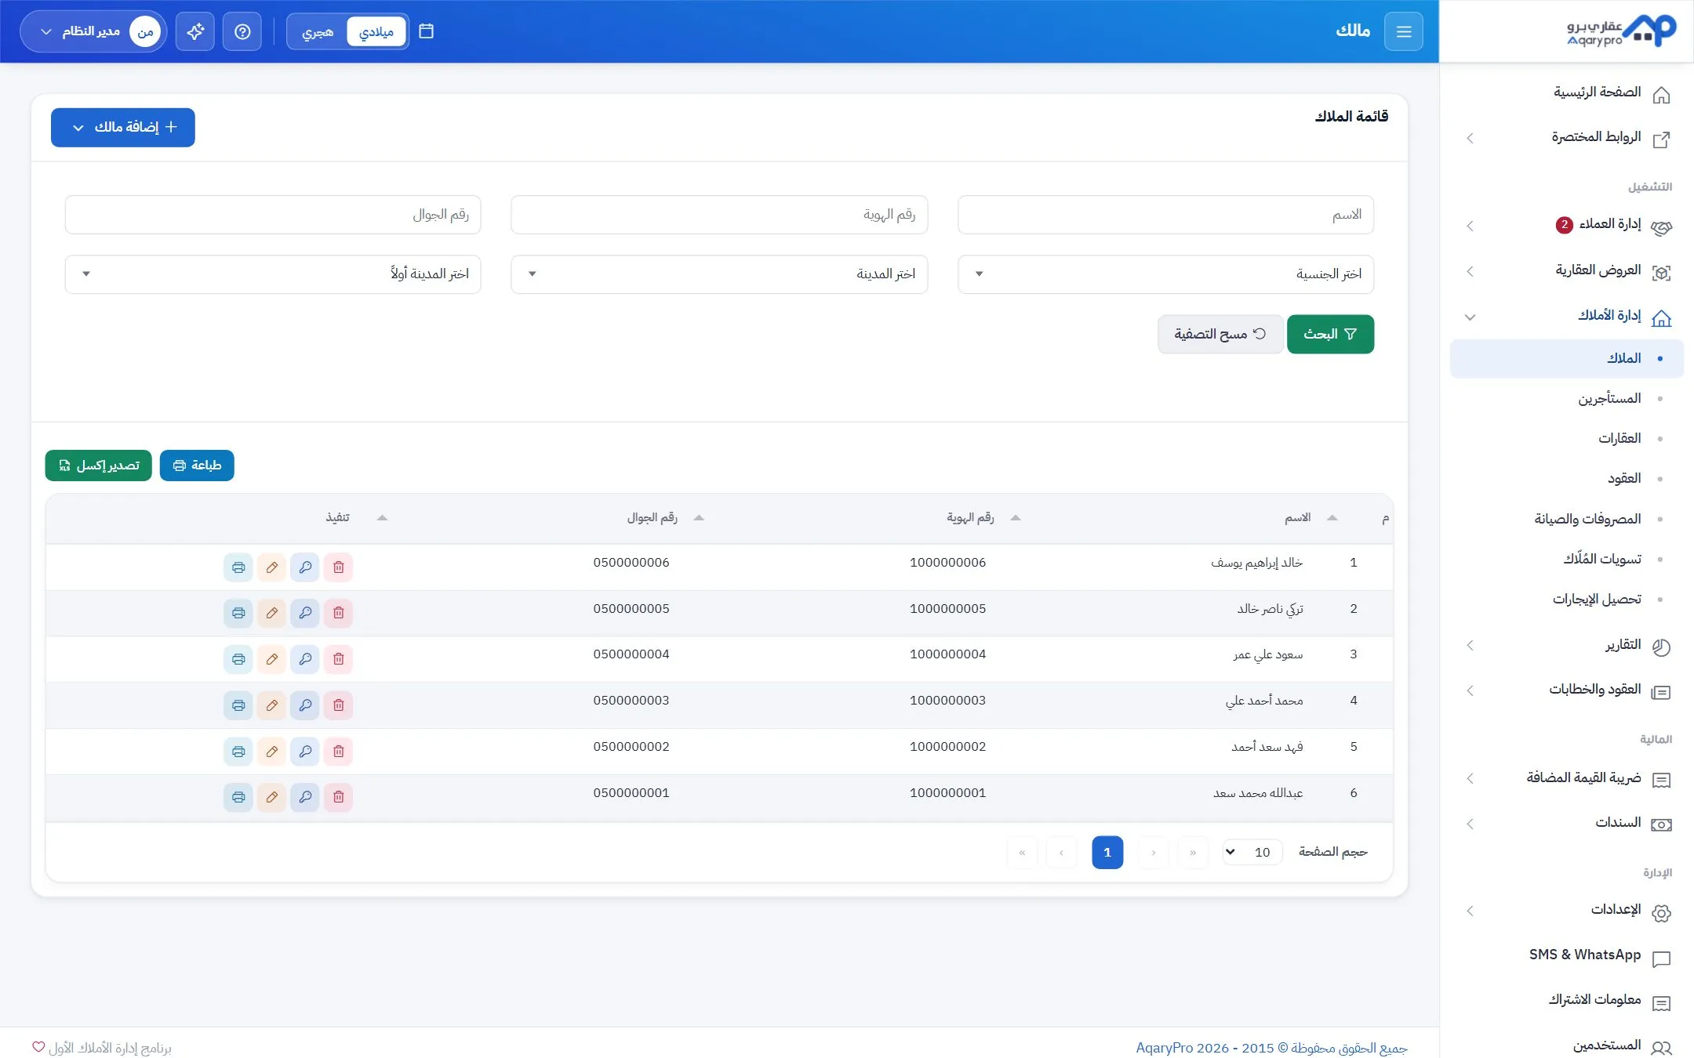Click the calendar icon in top bar
The image size is (1694, 1058).
point(426,31)
